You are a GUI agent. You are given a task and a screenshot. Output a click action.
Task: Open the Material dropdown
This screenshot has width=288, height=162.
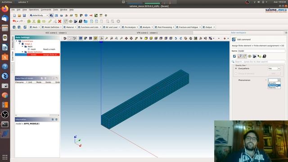(x=70, y=27)
